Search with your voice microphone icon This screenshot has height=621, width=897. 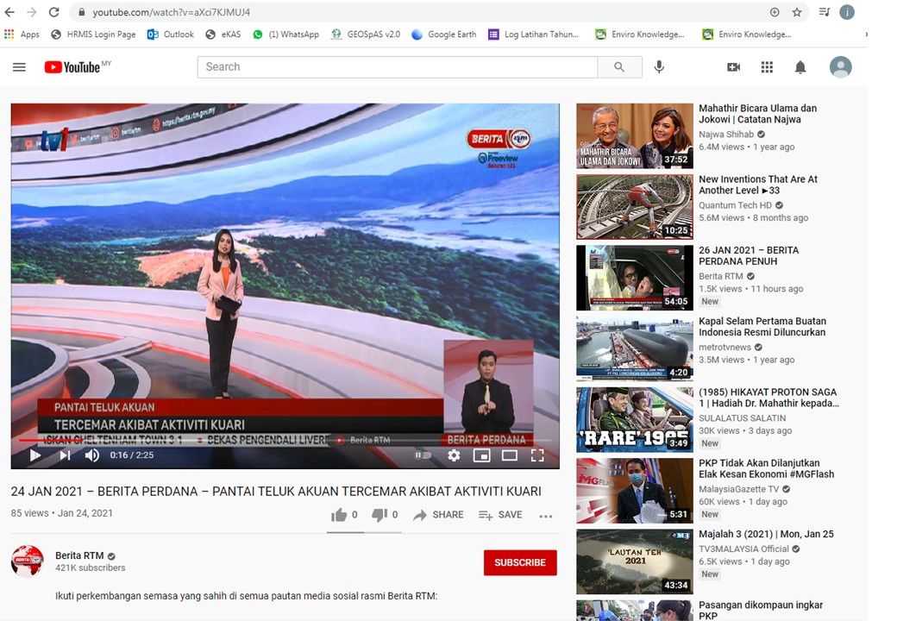pos(659,67)
